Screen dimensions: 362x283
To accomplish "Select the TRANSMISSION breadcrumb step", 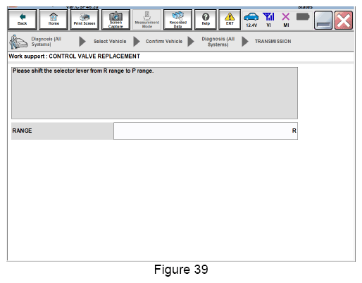I will click(x=273, y=42).
